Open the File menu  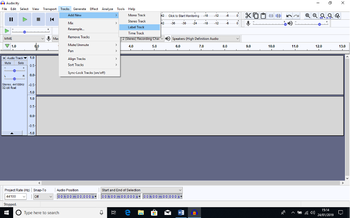pos(5,9)
